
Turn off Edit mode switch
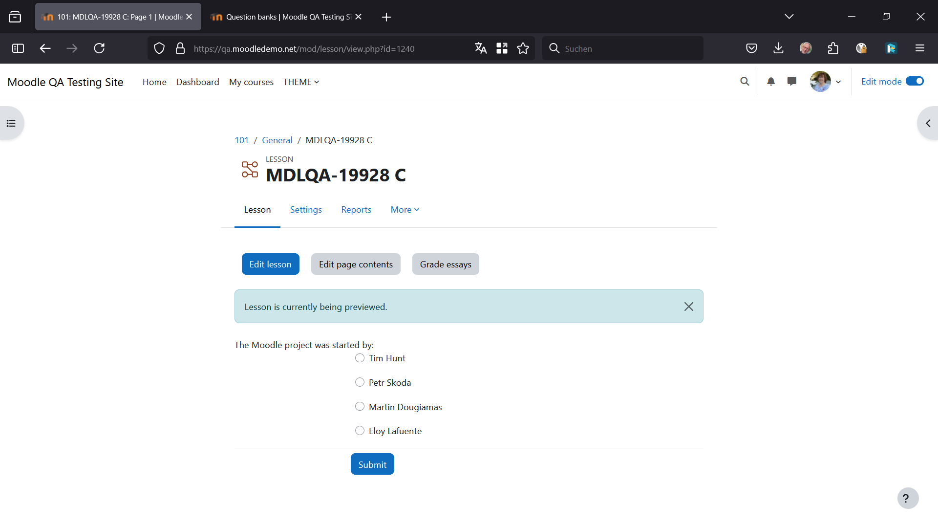915,81
